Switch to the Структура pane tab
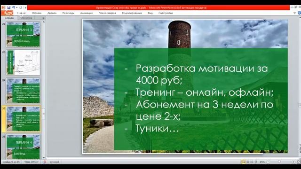This screenshot has height=169, width=301. point(26,18)
